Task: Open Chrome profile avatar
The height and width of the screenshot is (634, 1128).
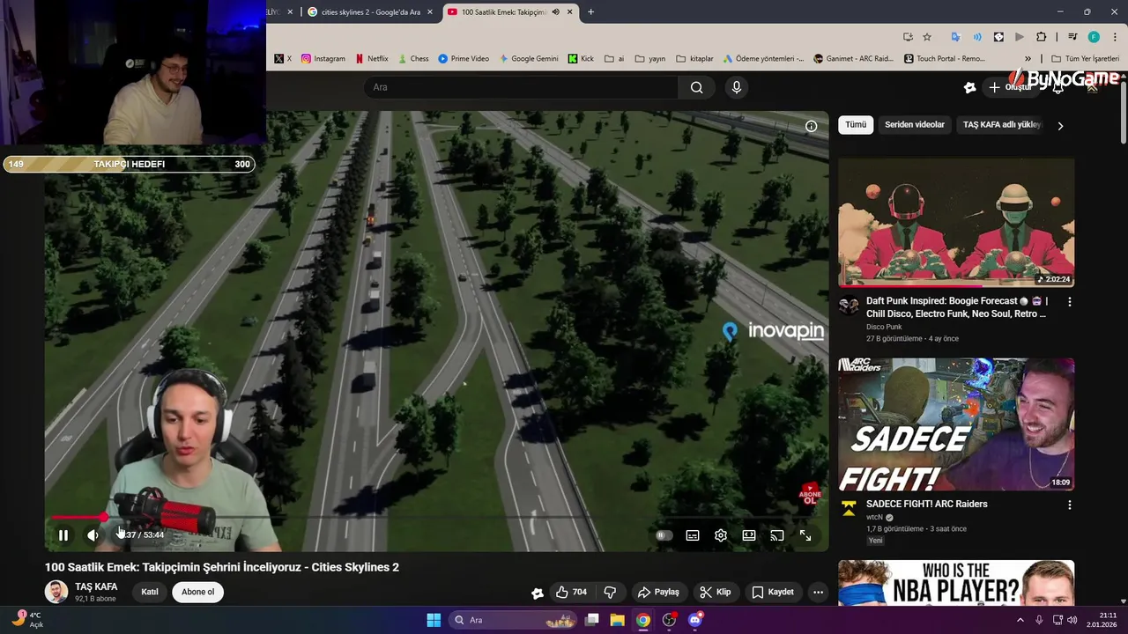Action: pos(1094,37)
